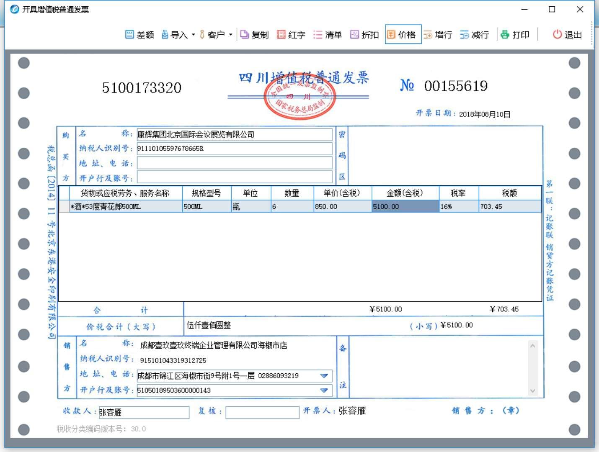The image size is (599, 452).
Task: Click the 复核 reviewer input field
Action: tap(262, 412)
